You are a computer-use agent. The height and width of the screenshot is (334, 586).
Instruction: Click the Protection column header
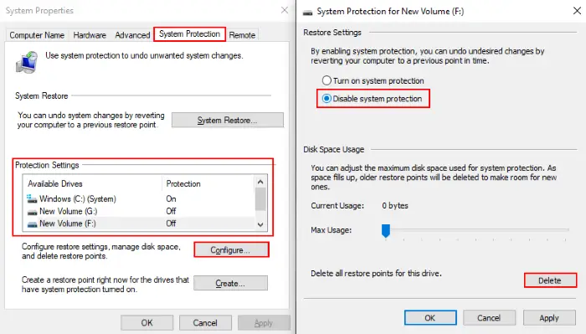point(208,183)
